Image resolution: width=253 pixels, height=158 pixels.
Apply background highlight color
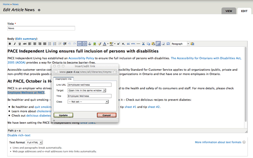(111, 44)
